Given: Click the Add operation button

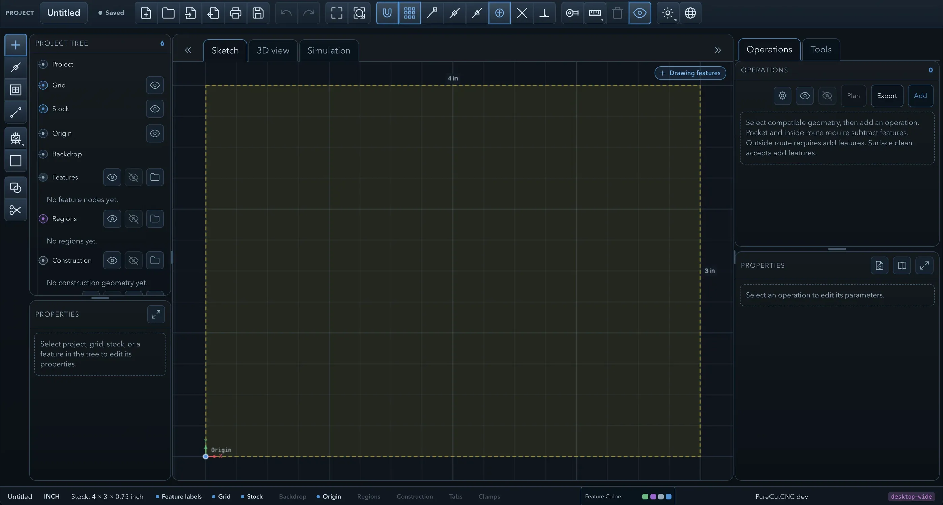Looking at the screenshot, I should [920, 96].
